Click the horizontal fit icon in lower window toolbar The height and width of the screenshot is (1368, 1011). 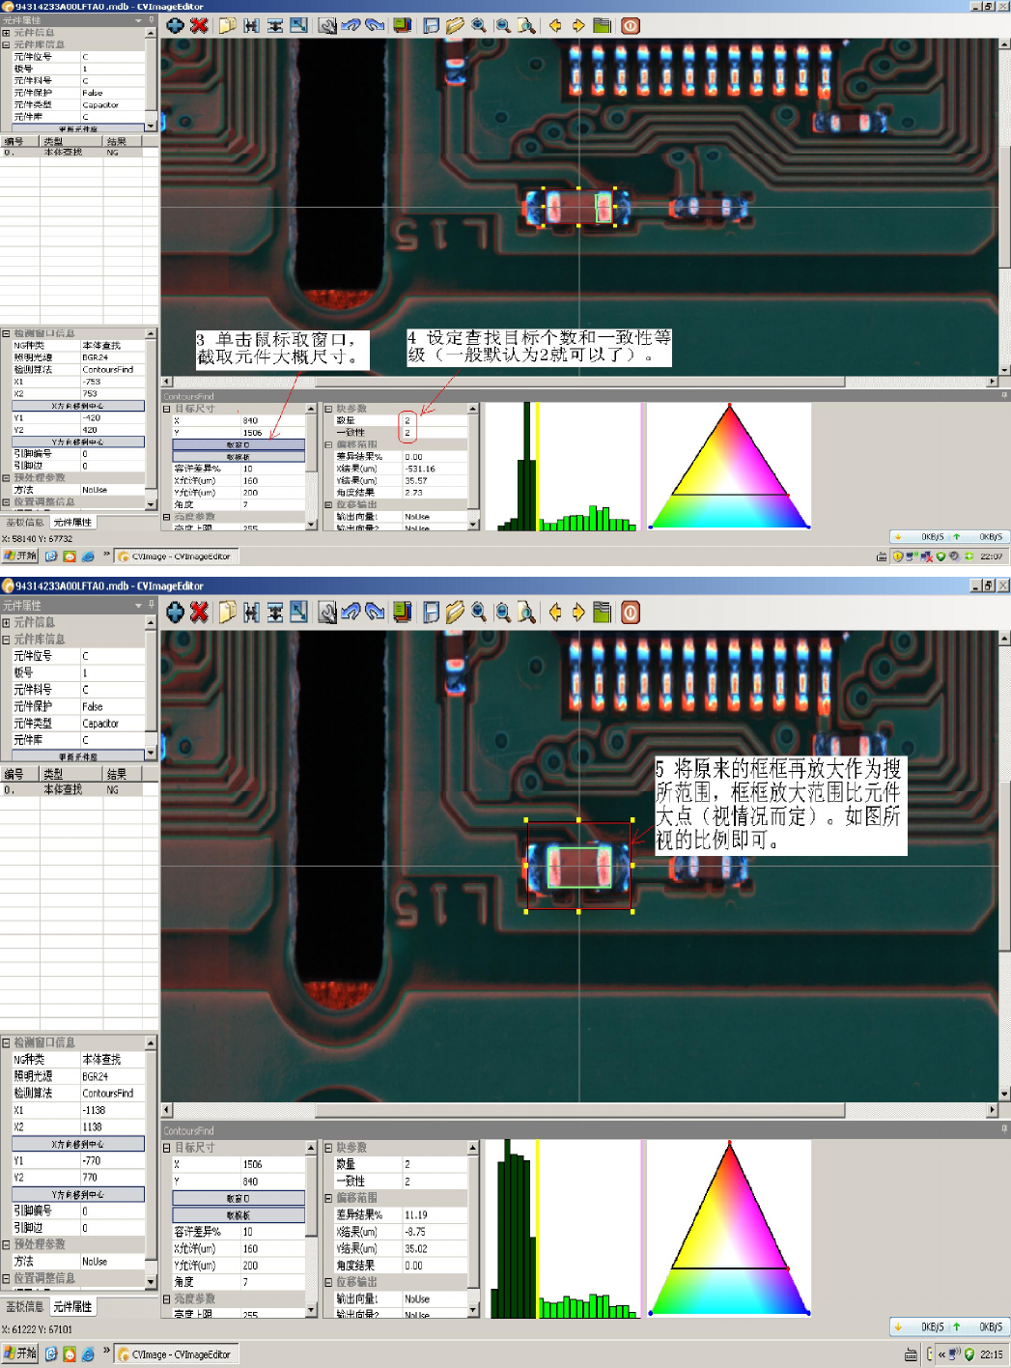(252, 612)
